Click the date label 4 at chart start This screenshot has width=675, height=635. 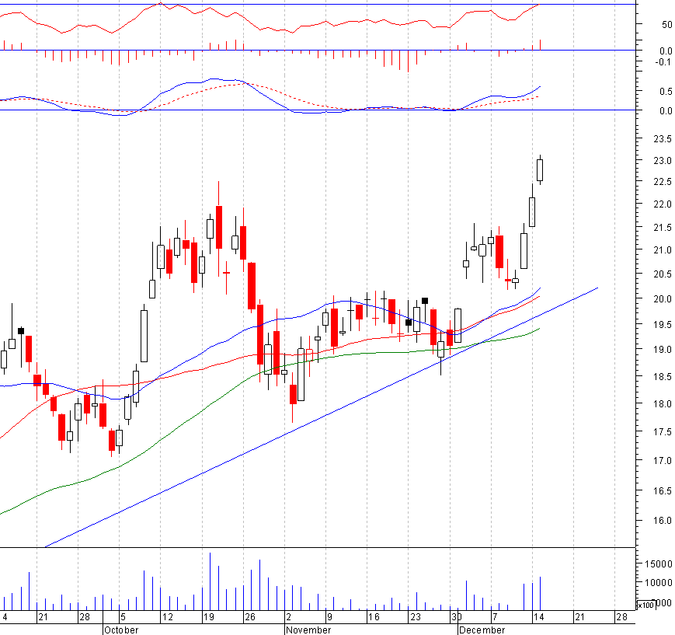(x=5, y=617)
